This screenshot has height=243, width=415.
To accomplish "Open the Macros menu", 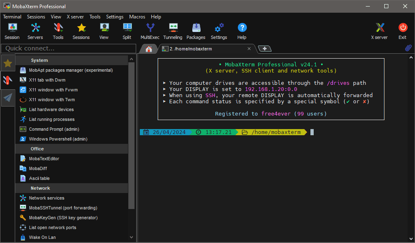I will 137,17.
